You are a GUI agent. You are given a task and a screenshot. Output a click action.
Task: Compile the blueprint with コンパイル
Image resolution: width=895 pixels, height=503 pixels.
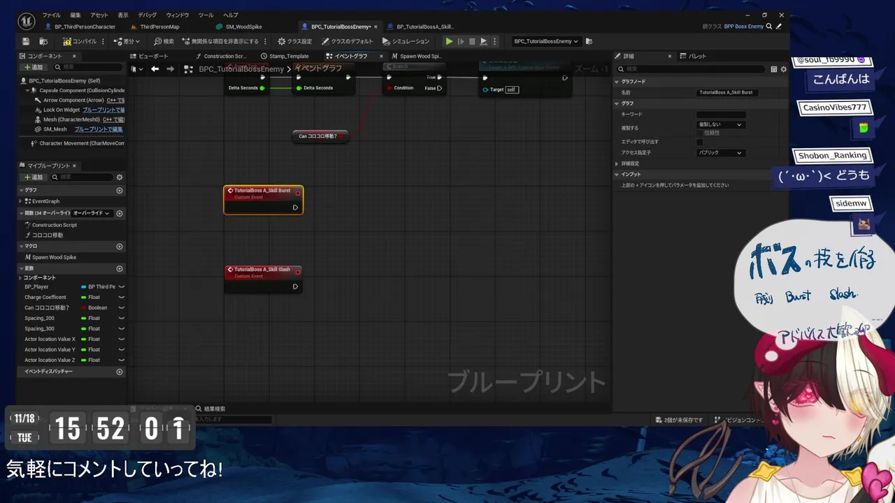(x=80, y=41)
